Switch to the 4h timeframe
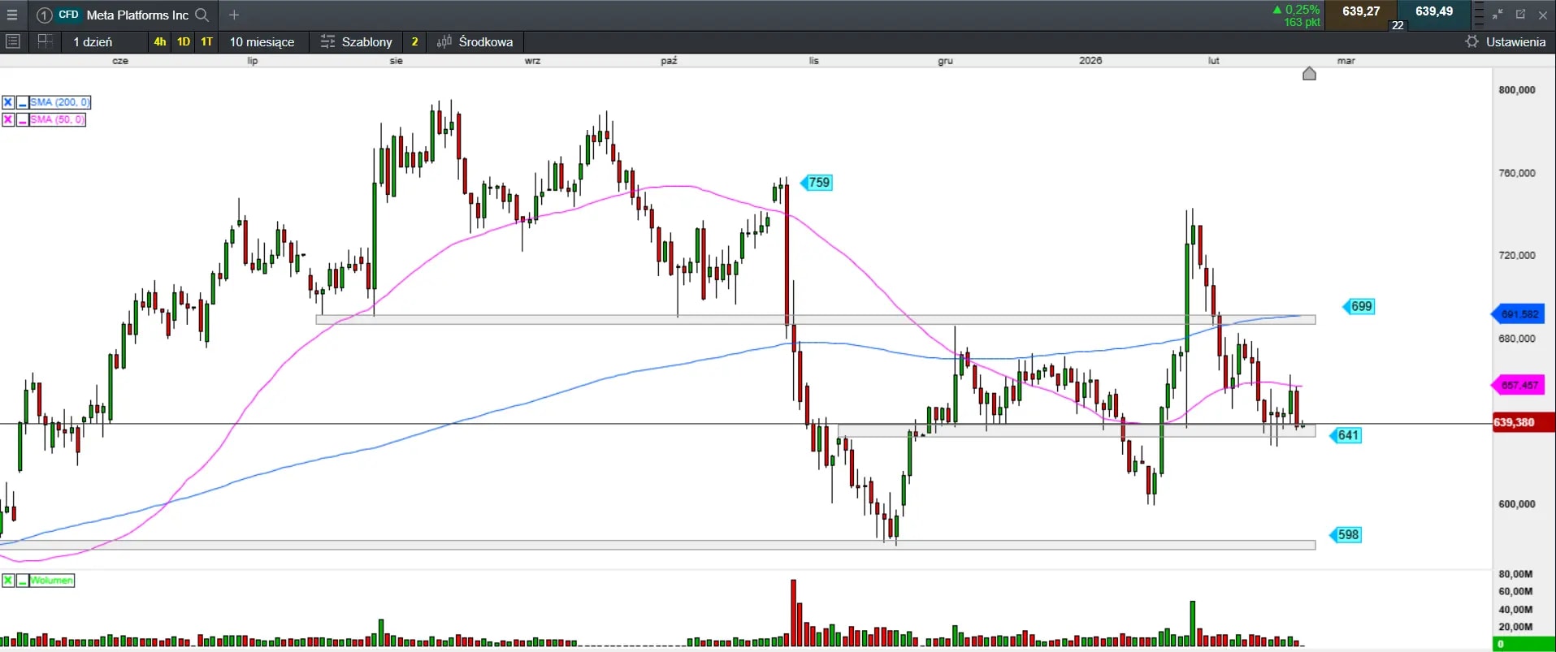The width and height of the screenshot is (1556, 652). pyautogui.click(x=160, y=41)
